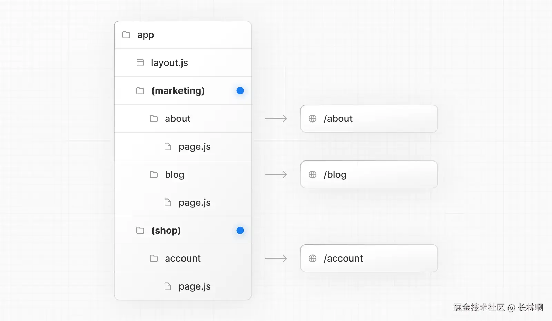Click the (marketing) folder icon

tap(140, 91)
